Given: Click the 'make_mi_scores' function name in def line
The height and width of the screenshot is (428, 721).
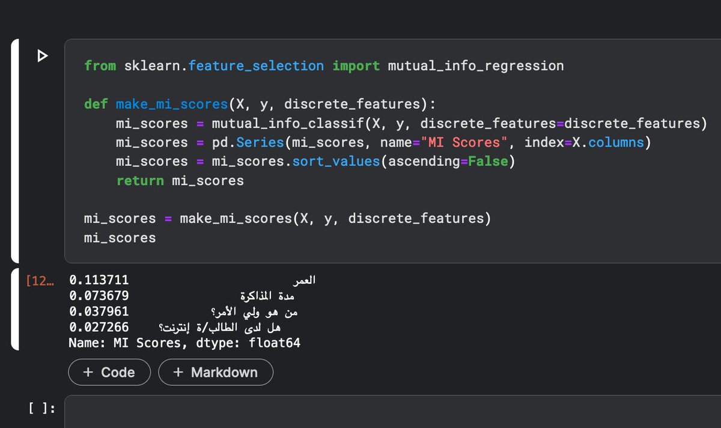Looking at the screenshot, I should [x=172, y=105].
